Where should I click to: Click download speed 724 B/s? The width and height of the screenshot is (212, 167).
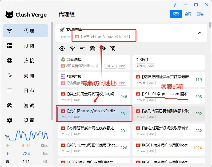pyautogui.click(x=27, y=154)
